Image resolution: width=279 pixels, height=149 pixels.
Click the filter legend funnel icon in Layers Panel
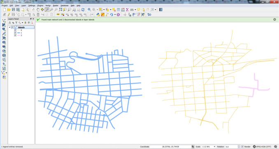point(16,23)
